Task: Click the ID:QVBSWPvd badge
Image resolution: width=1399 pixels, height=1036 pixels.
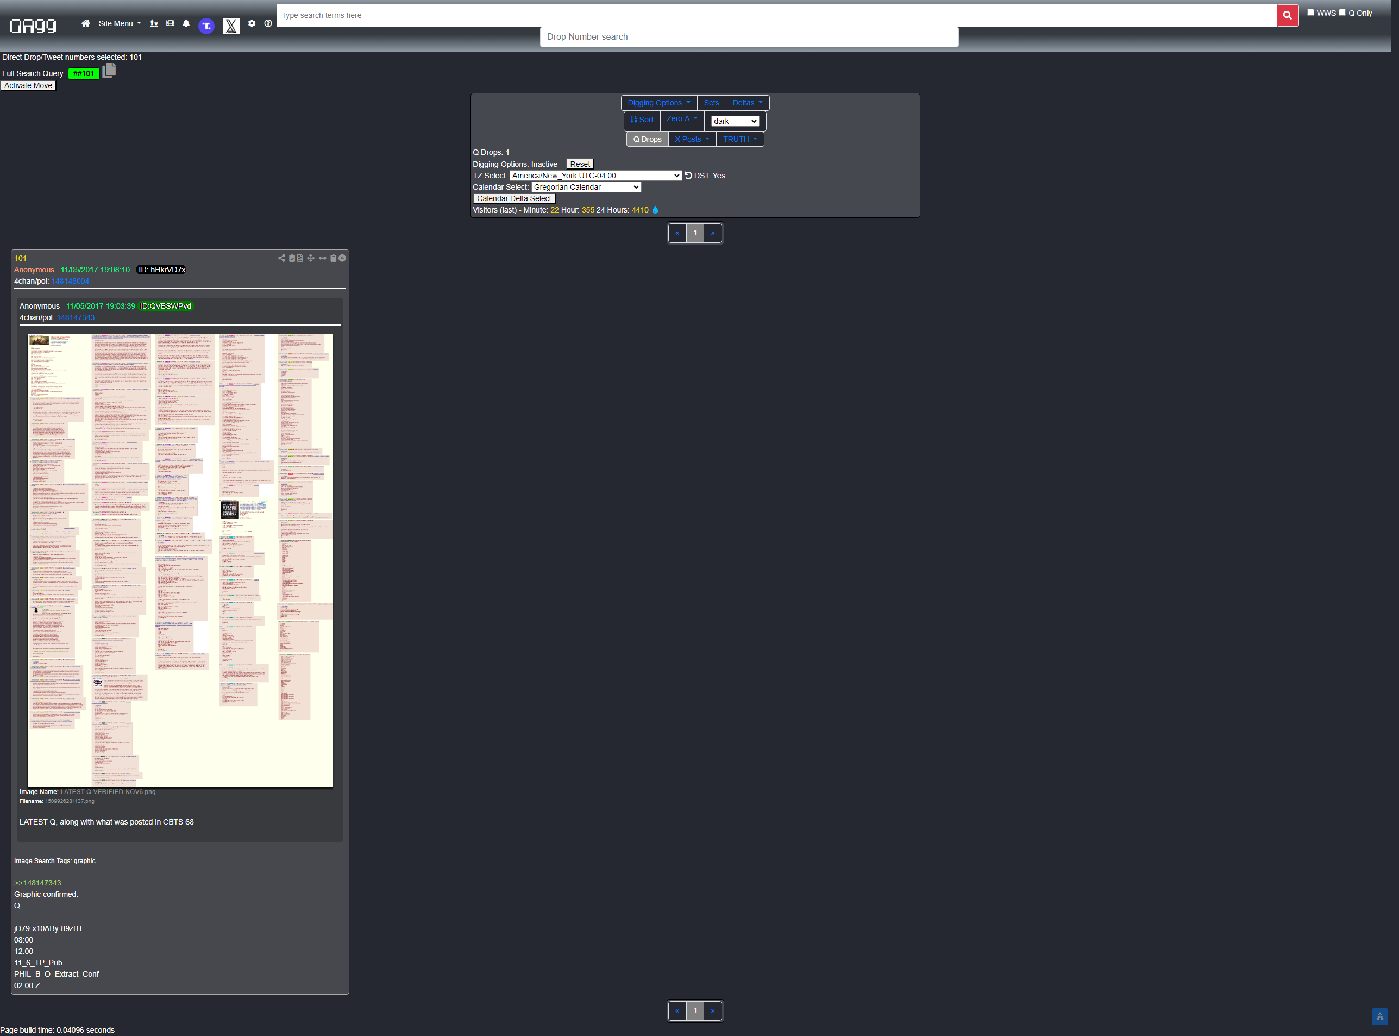Action: tap(166, 306)
